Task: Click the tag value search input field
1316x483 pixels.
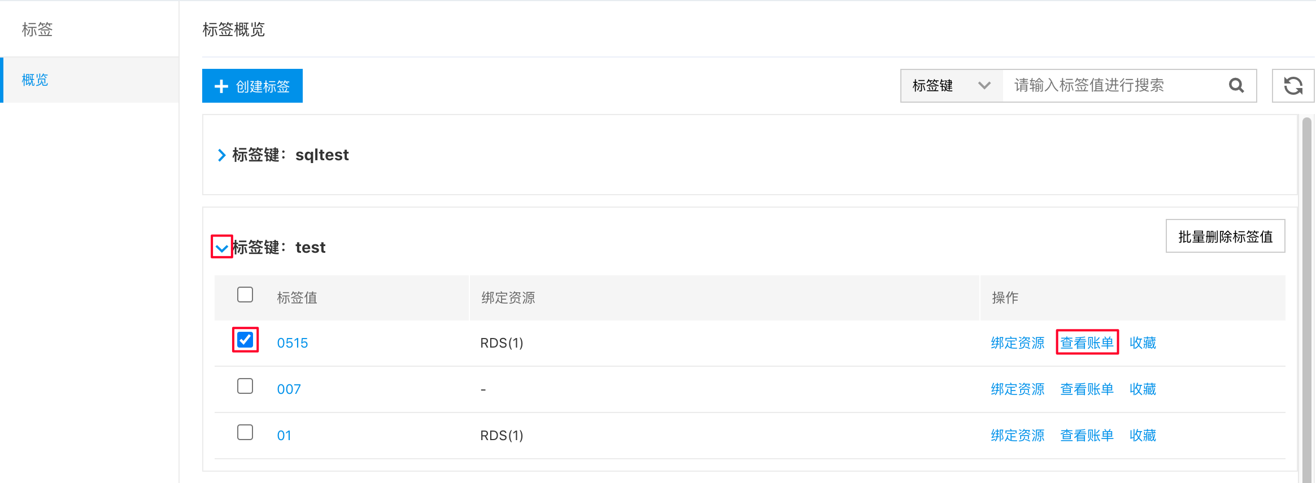Action: click(1115, 86)
